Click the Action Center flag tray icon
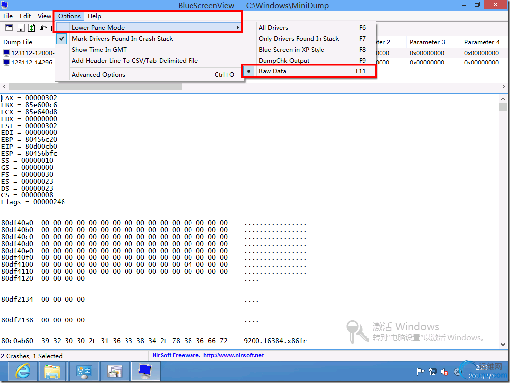The image size is (510, 383). coord(420,371)
